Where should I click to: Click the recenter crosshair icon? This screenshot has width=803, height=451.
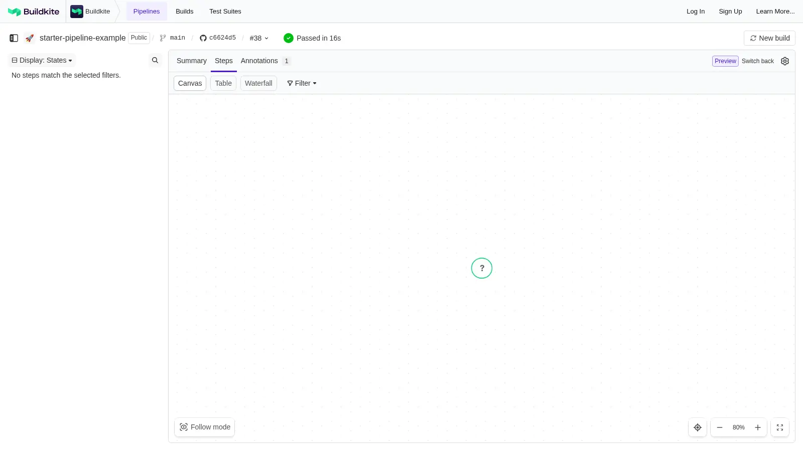(x=698, y=427)
